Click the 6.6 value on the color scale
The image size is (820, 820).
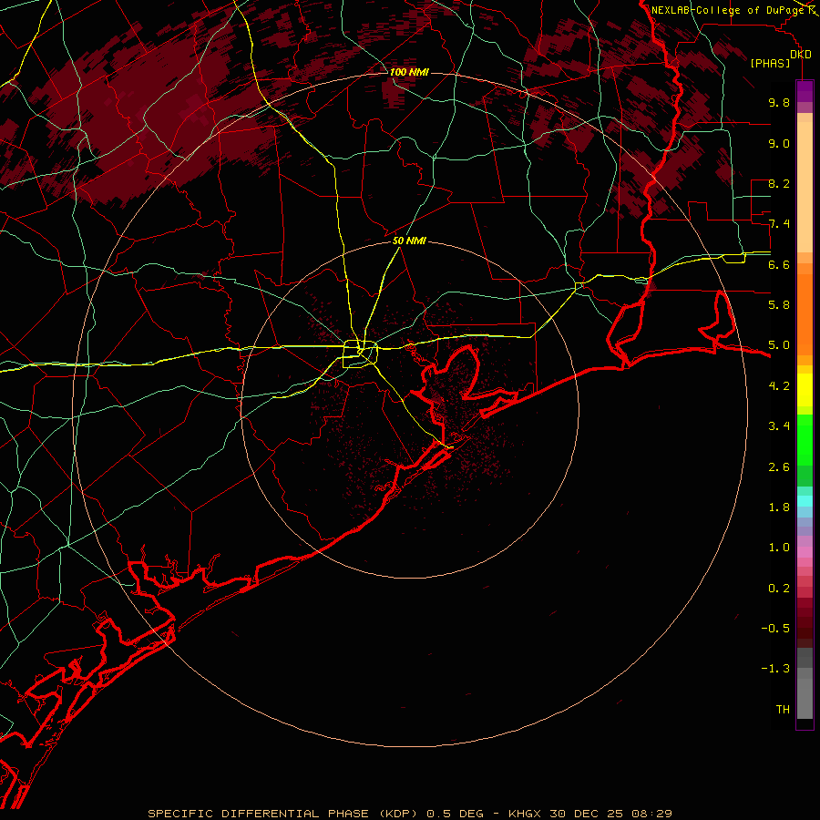tap(779, 264)
